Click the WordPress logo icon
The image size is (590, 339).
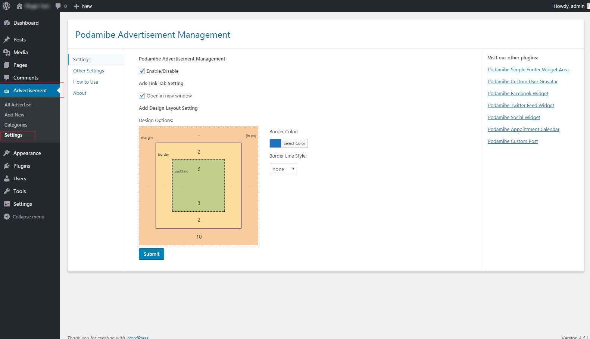(6, 6)
